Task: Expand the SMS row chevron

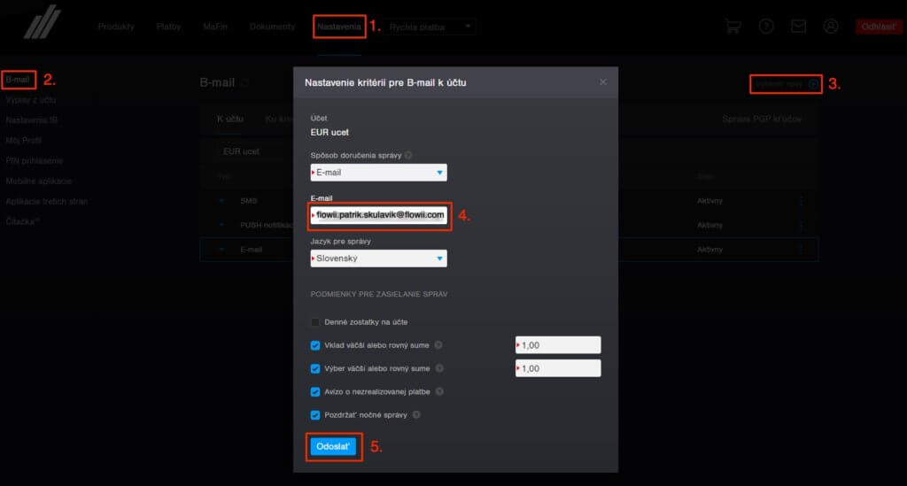Action: point(221,201)
